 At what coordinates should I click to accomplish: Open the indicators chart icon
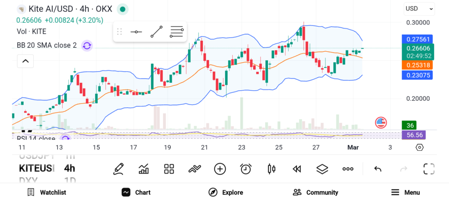click(143, 169)
